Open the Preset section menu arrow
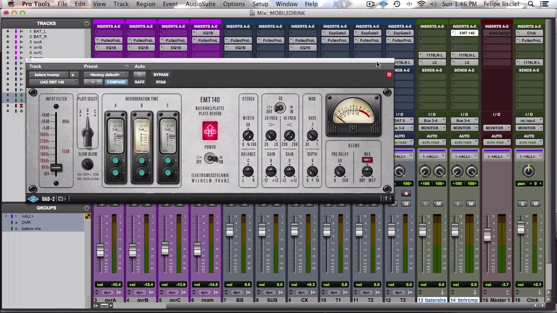The width and height of the screenshot is (557, 313). [126, 67]
